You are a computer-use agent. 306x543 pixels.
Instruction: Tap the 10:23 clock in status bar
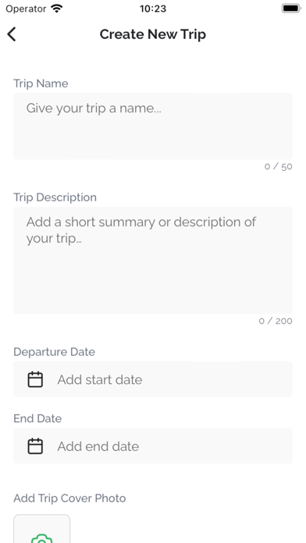(x=153, y=9)
